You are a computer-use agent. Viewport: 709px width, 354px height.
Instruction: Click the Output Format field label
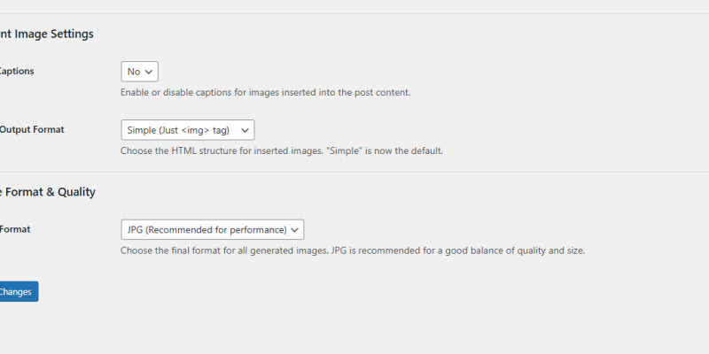pos(32,129)
